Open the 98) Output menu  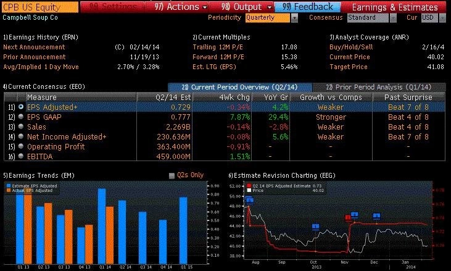(x=246, y=7)
